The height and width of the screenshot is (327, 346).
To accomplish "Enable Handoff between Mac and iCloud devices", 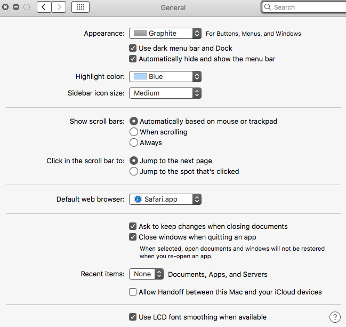I will pyautogui.click(x=133, y=292).
